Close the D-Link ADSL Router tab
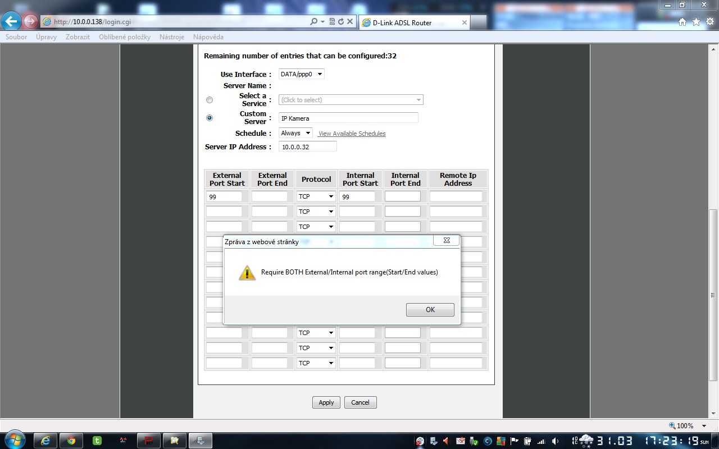This screenshot has width=719, height=449. (x=465, y=22)
